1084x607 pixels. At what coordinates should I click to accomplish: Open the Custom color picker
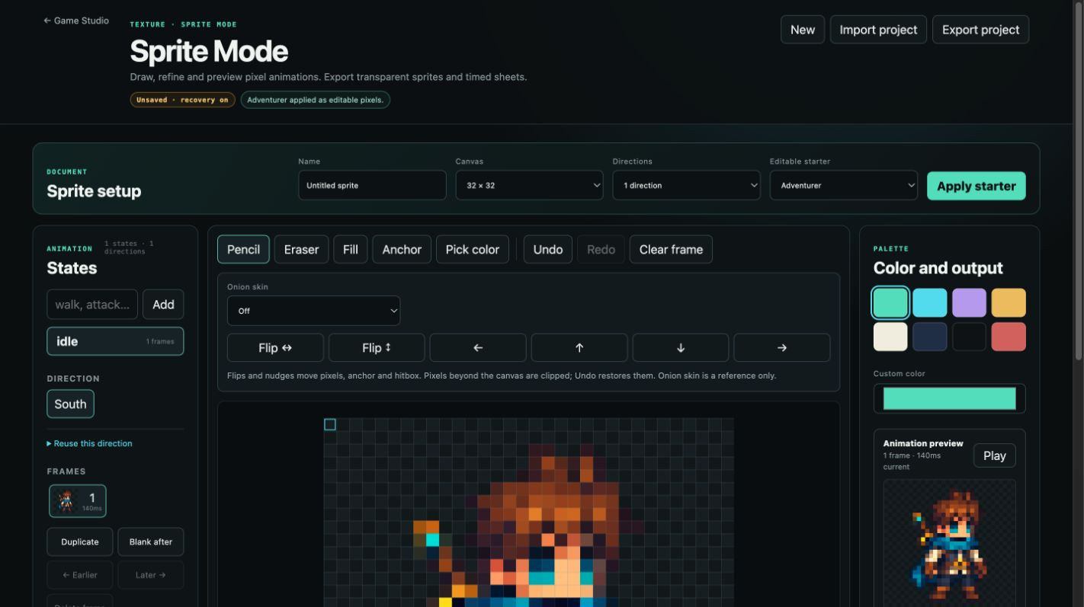(950, 398)
